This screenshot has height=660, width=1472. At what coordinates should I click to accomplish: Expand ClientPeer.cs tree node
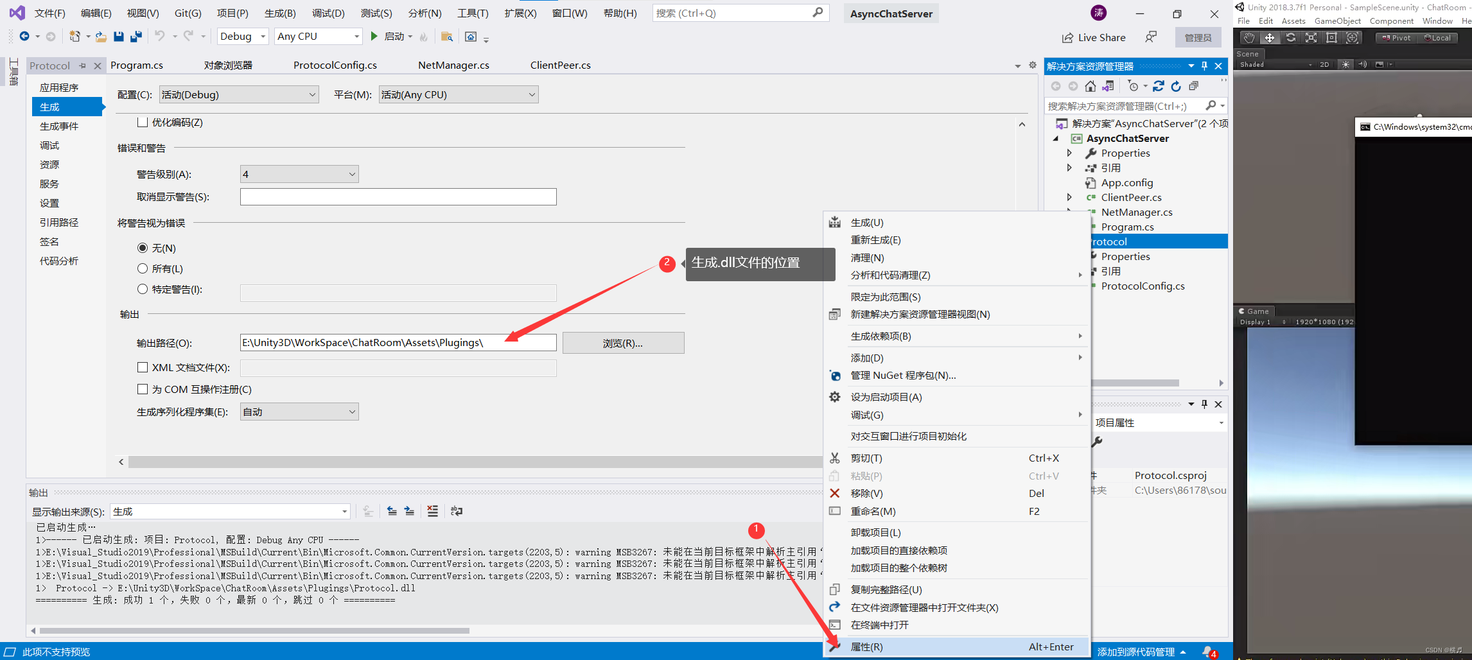point(1069,197)
